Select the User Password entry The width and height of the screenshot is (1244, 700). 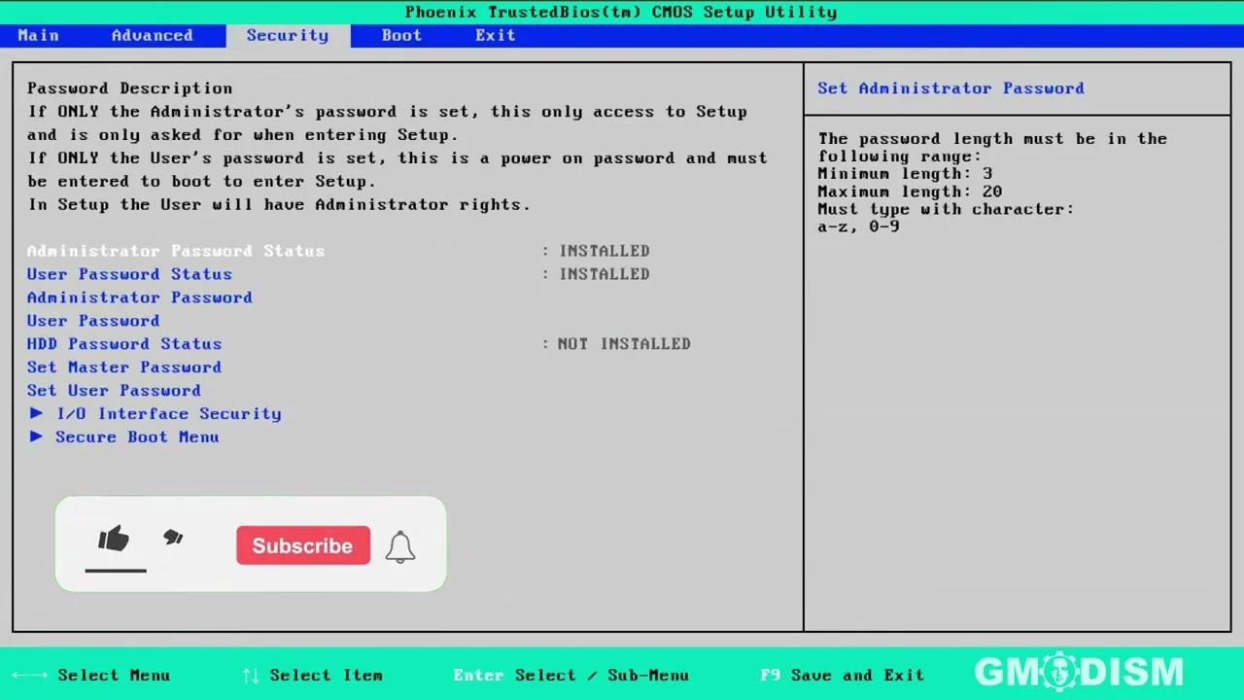click(x=92, y=320)
